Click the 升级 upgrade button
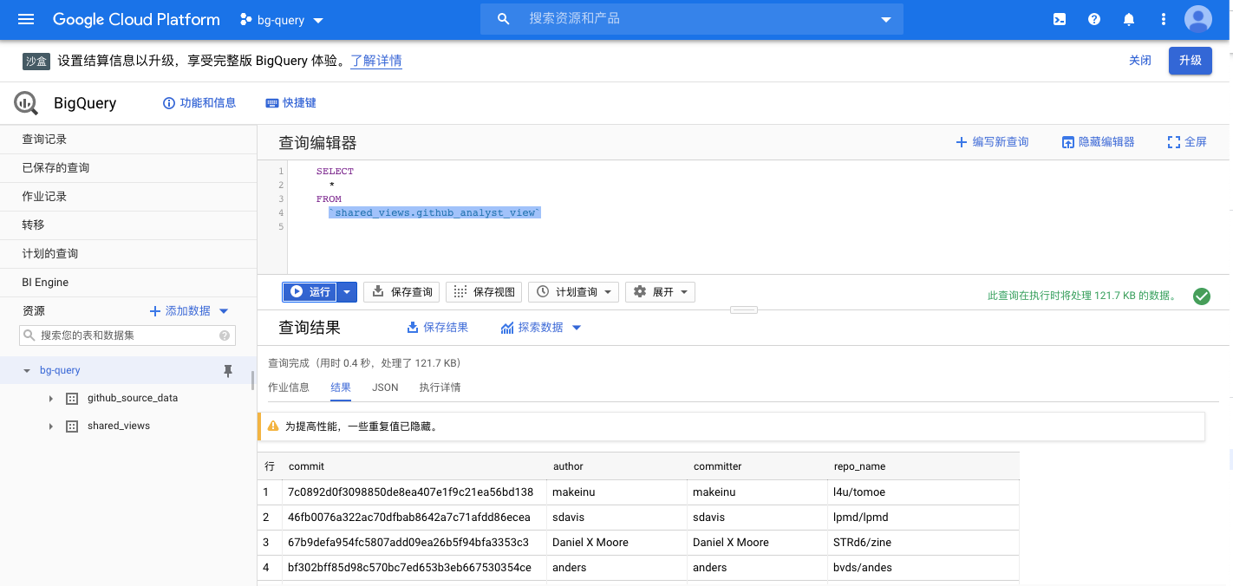The width and height of the screenshot is (1233, 586). 1191,60
